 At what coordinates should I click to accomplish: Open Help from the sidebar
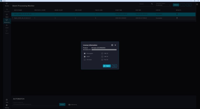7,101
